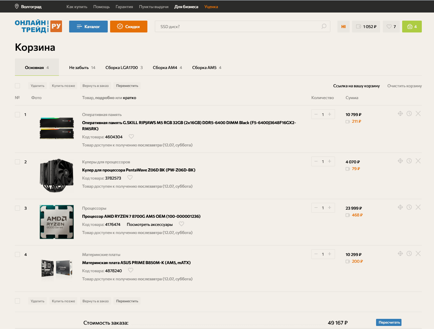
Task: Remove ASUS PRIME B850M-K with X icon
Action: click(418, 254)
